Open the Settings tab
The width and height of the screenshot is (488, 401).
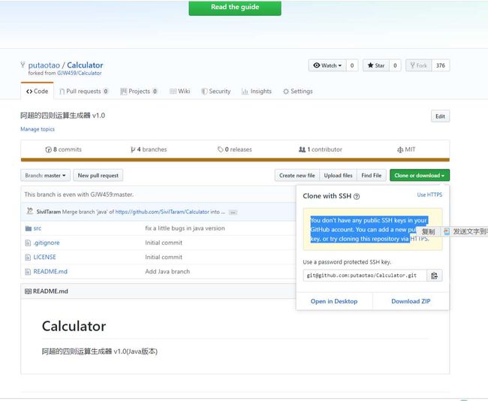pos(298,91)
